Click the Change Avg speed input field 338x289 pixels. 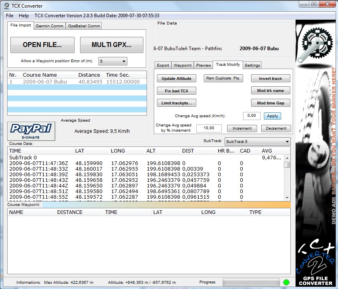(x=251, y=116)
